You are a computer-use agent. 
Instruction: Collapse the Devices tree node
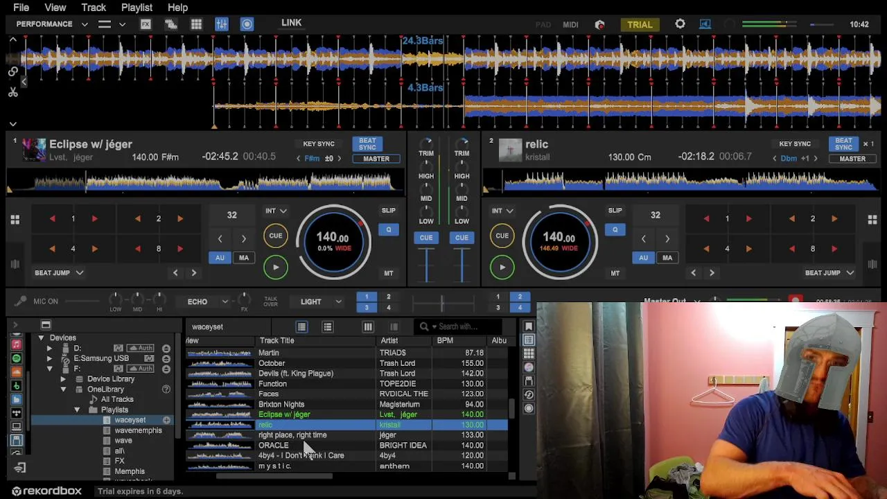(x=41, y=338)
